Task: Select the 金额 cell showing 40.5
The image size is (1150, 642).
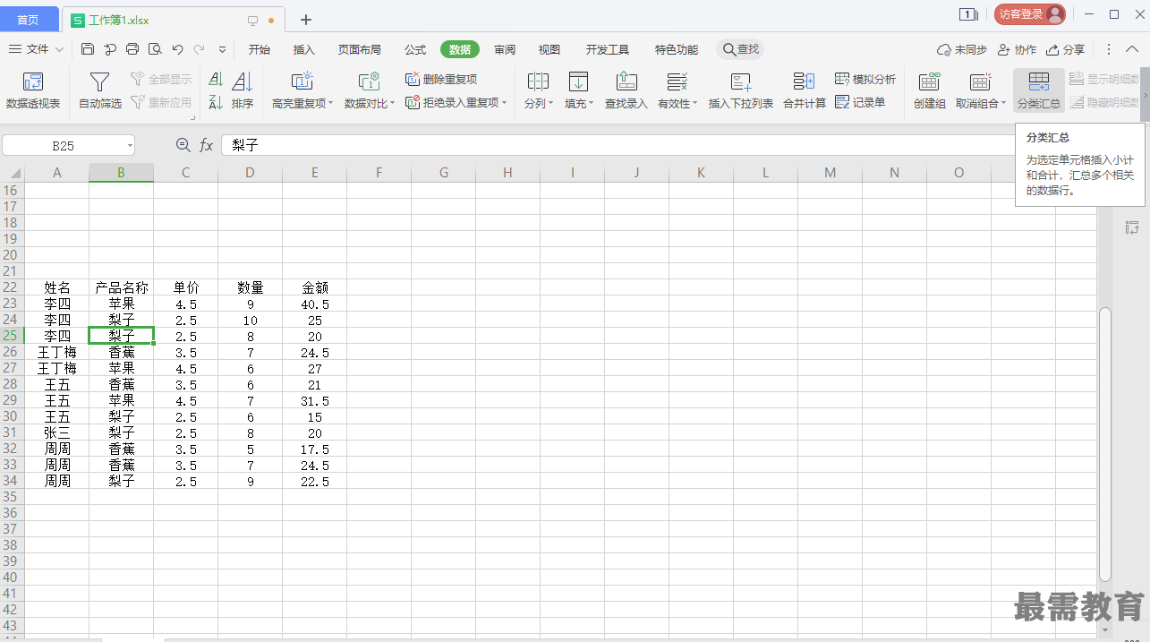Action: [x=315, y=304]
